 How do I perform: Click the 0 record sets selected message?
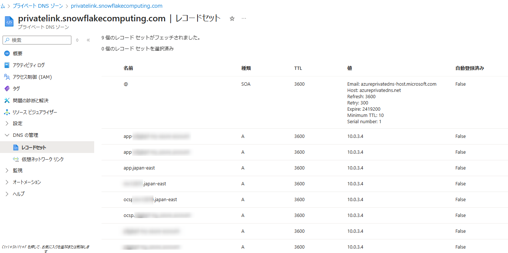click(x=138, y=49)
